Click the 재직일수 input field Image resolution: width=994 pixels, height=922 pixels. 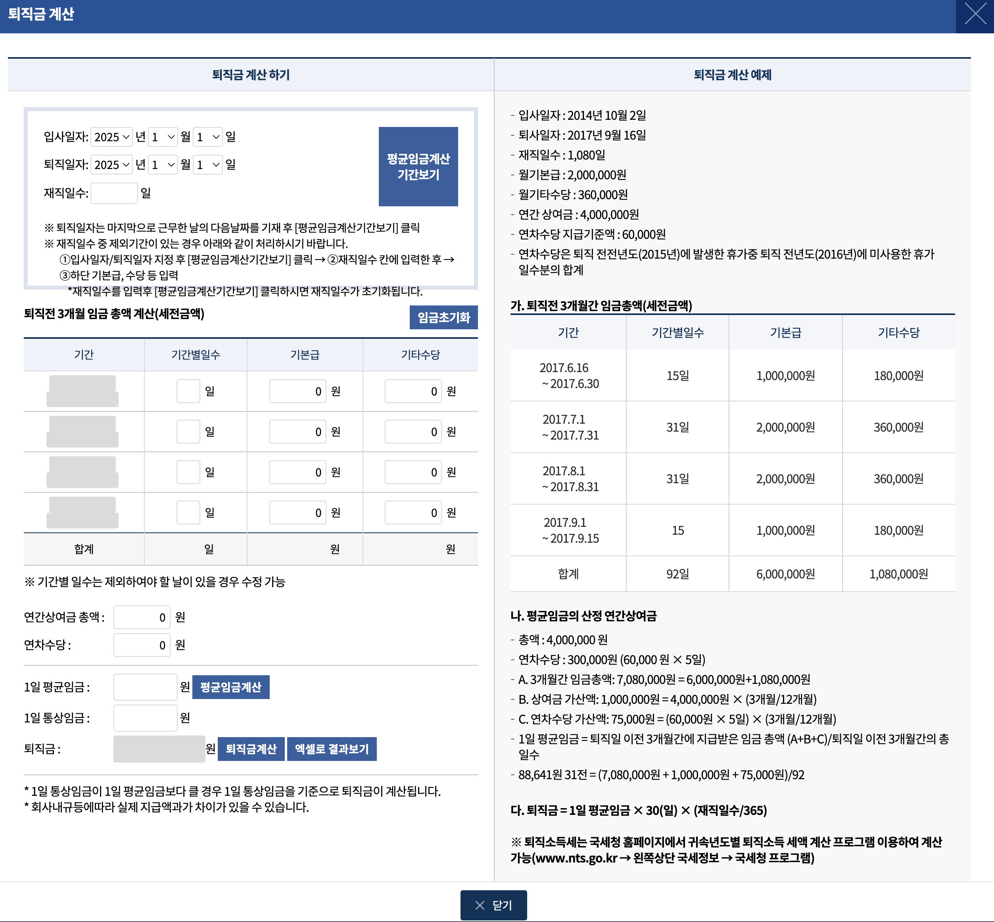pyautogui.click(x=114, y=193)
